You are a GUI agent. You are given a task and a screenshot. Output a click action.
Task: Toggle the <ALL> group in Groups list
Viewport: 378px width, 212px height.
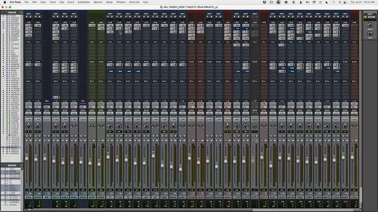coord(12,169)
